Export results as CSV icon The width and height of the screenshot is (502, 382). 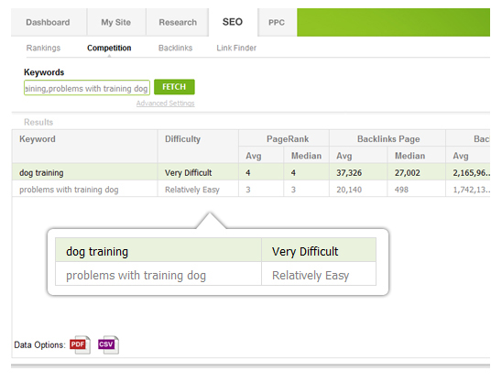pos(108,344)
